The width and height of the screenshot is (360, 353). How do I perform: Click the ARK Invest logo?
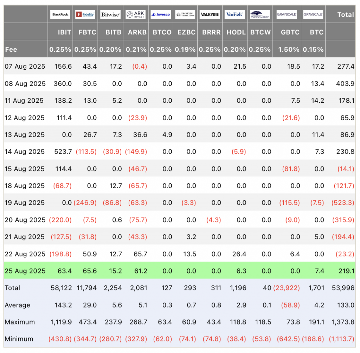click(x=135, y=14)
